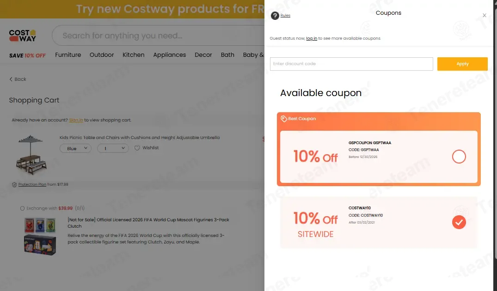This screenshot has width=497, height=291.
Task: Open the Blue color dropdown
Action: pos(75,148)
